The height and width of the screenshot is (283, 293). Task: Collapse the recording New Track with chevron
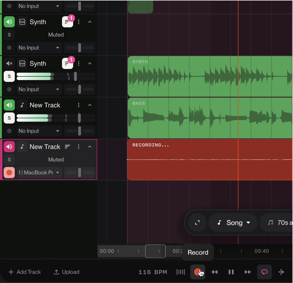pos(90,147)
